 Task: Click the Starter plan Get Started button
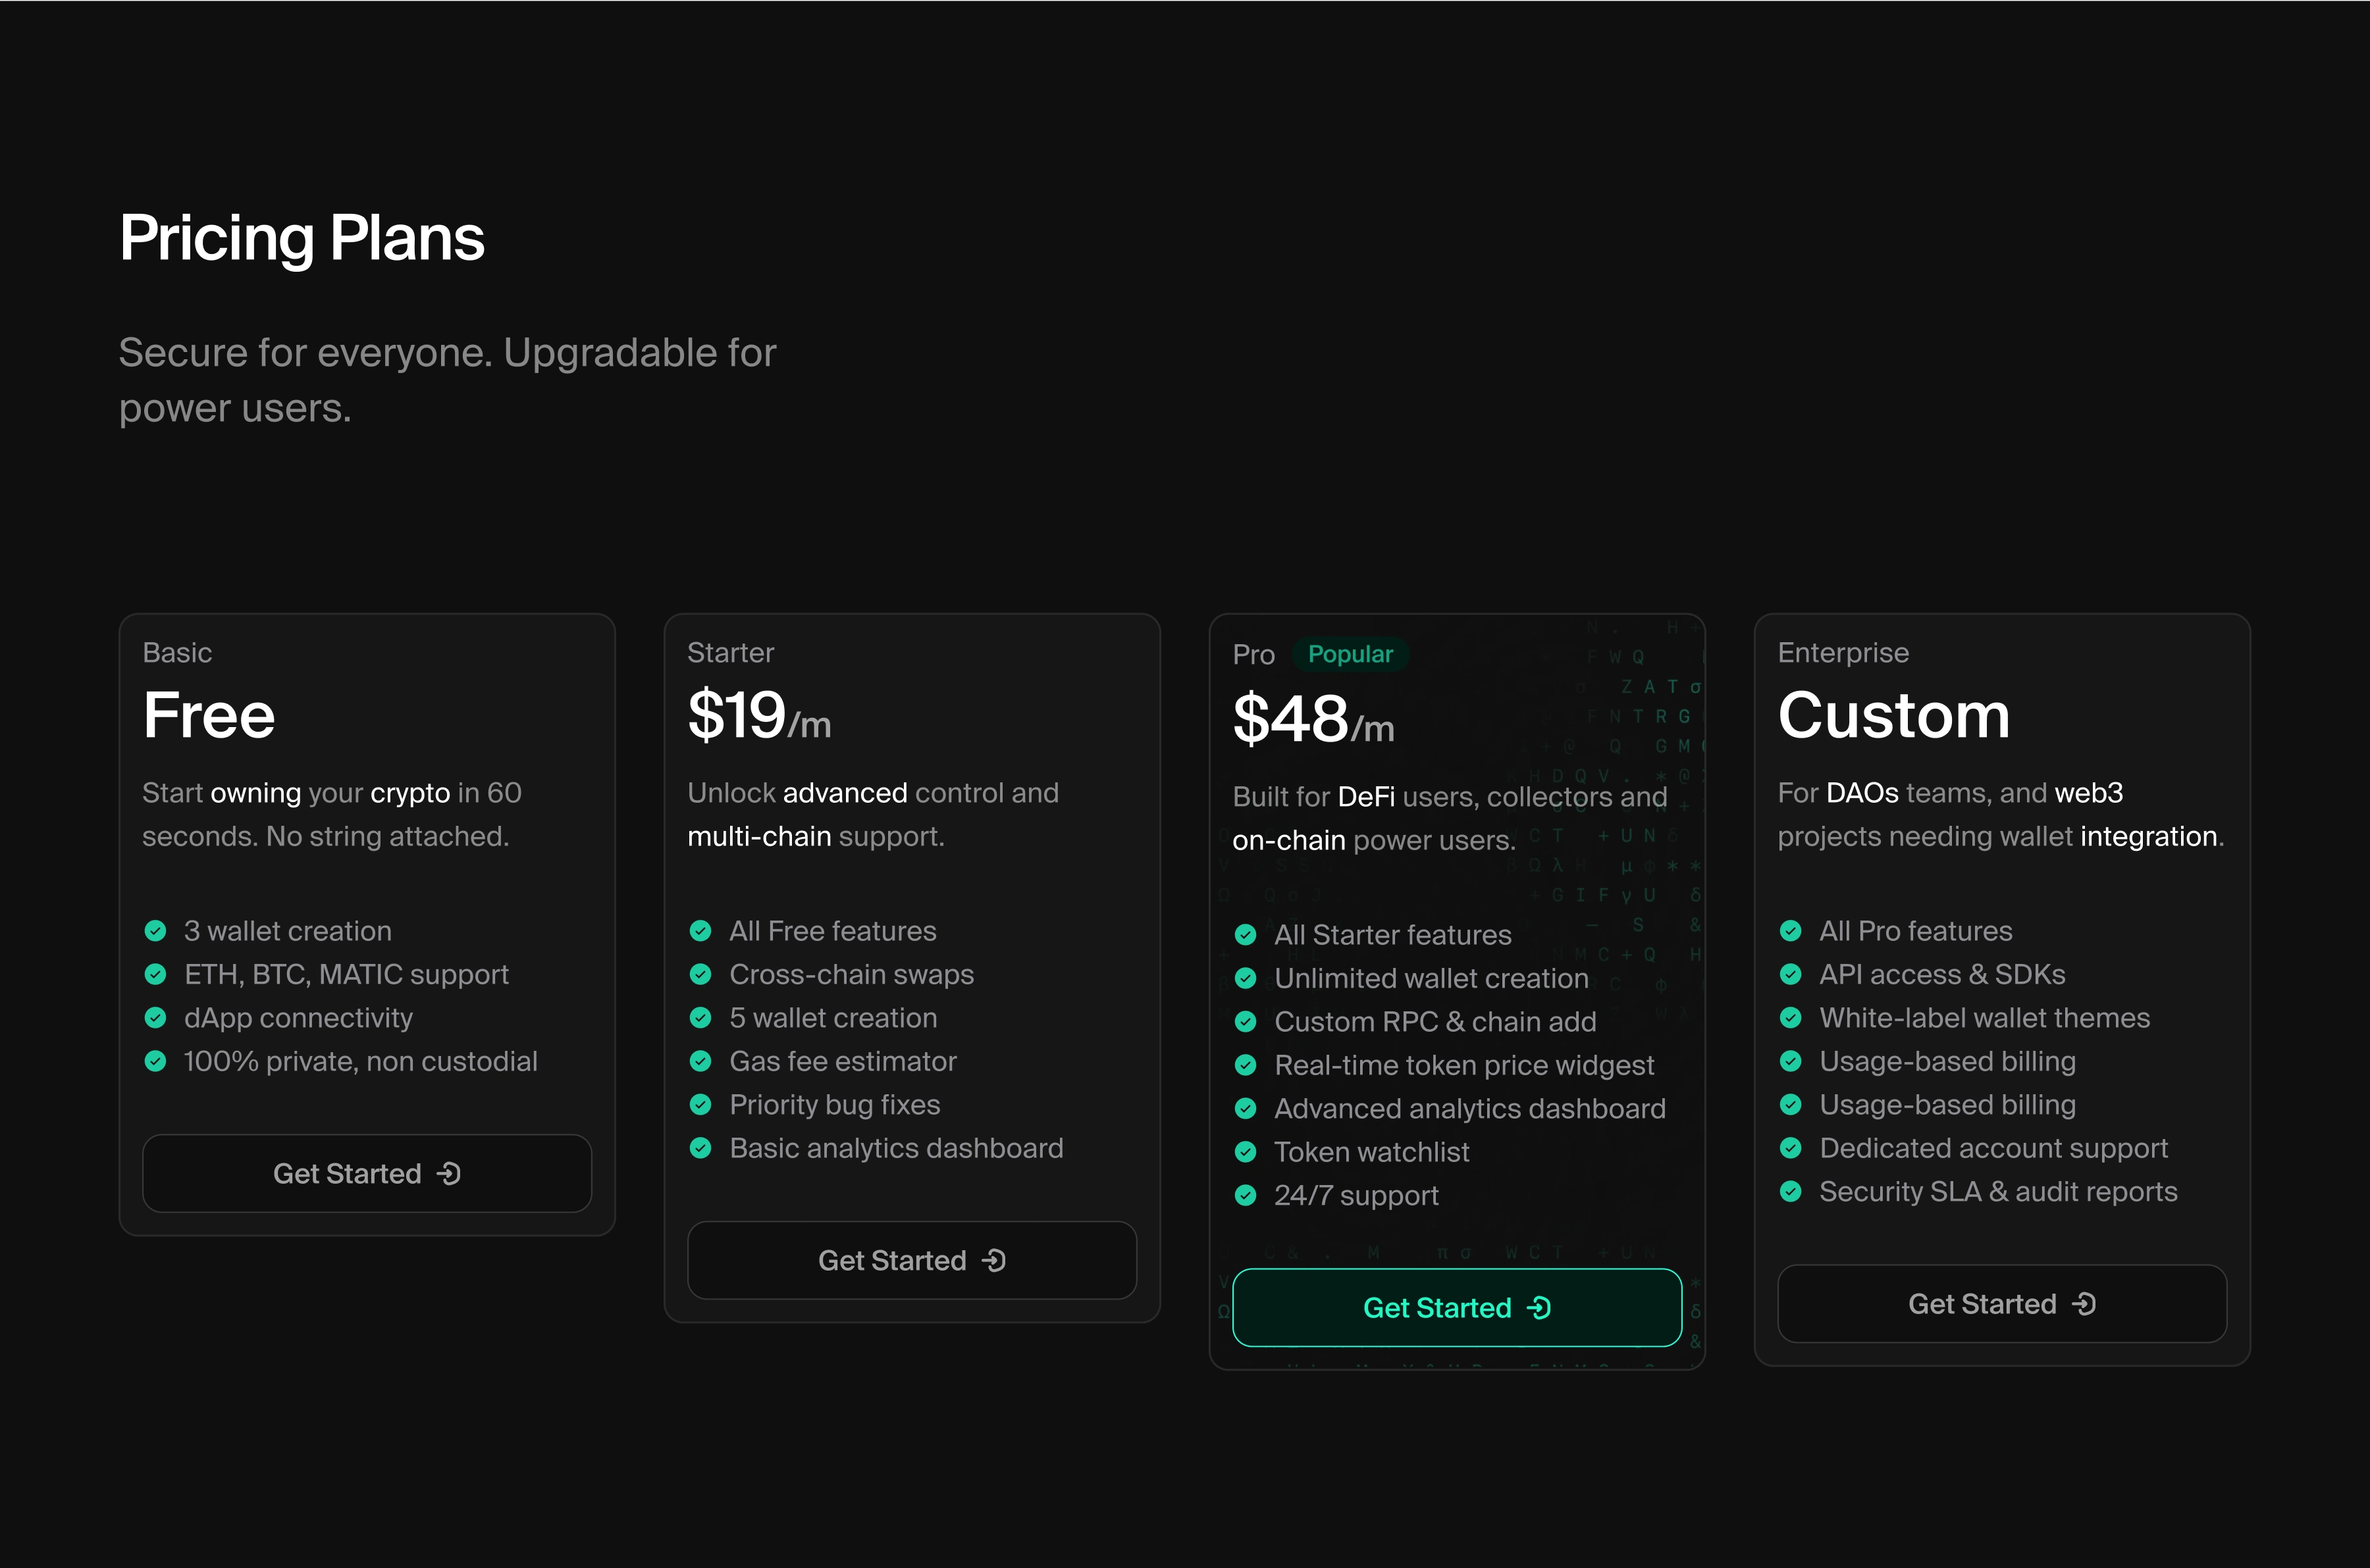pos(911,1260)
